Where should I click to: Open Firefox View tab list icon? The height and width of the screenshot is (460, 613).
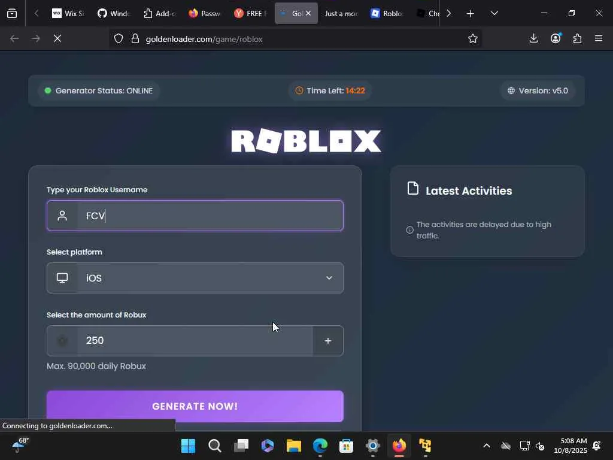click(x=12, y=13)
